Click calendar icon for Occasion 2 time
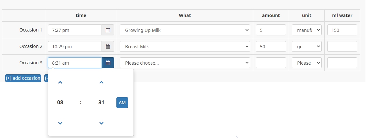367x138 pixels. [108, 47]
